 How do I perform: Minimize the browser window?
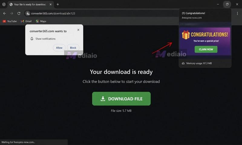pyautogui.click(x=218, y=4)
